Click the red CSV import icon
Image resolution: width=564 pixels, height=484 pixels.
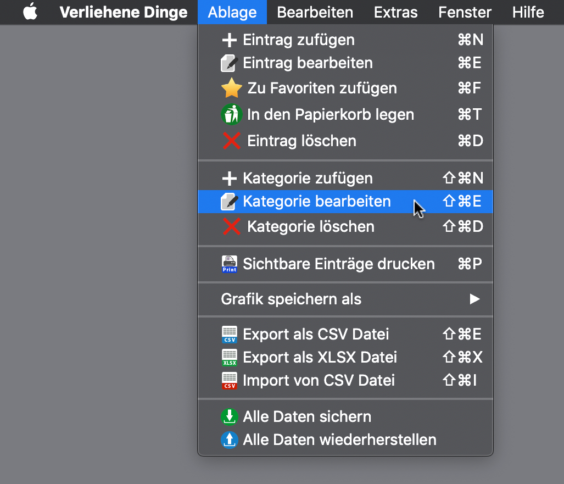coord(229,381)
